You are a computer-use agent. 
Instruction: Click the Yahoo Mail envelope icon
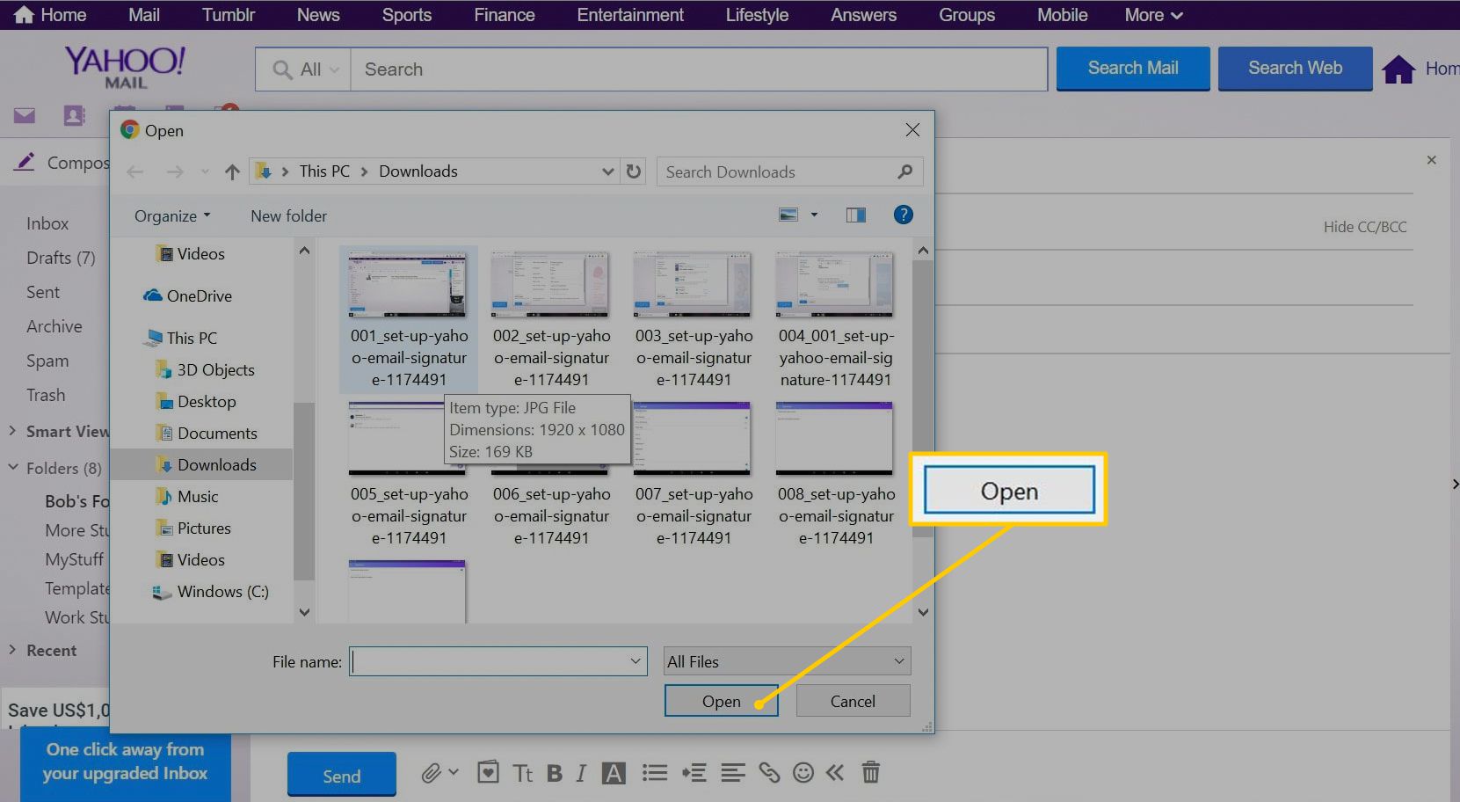click(25, 115)
